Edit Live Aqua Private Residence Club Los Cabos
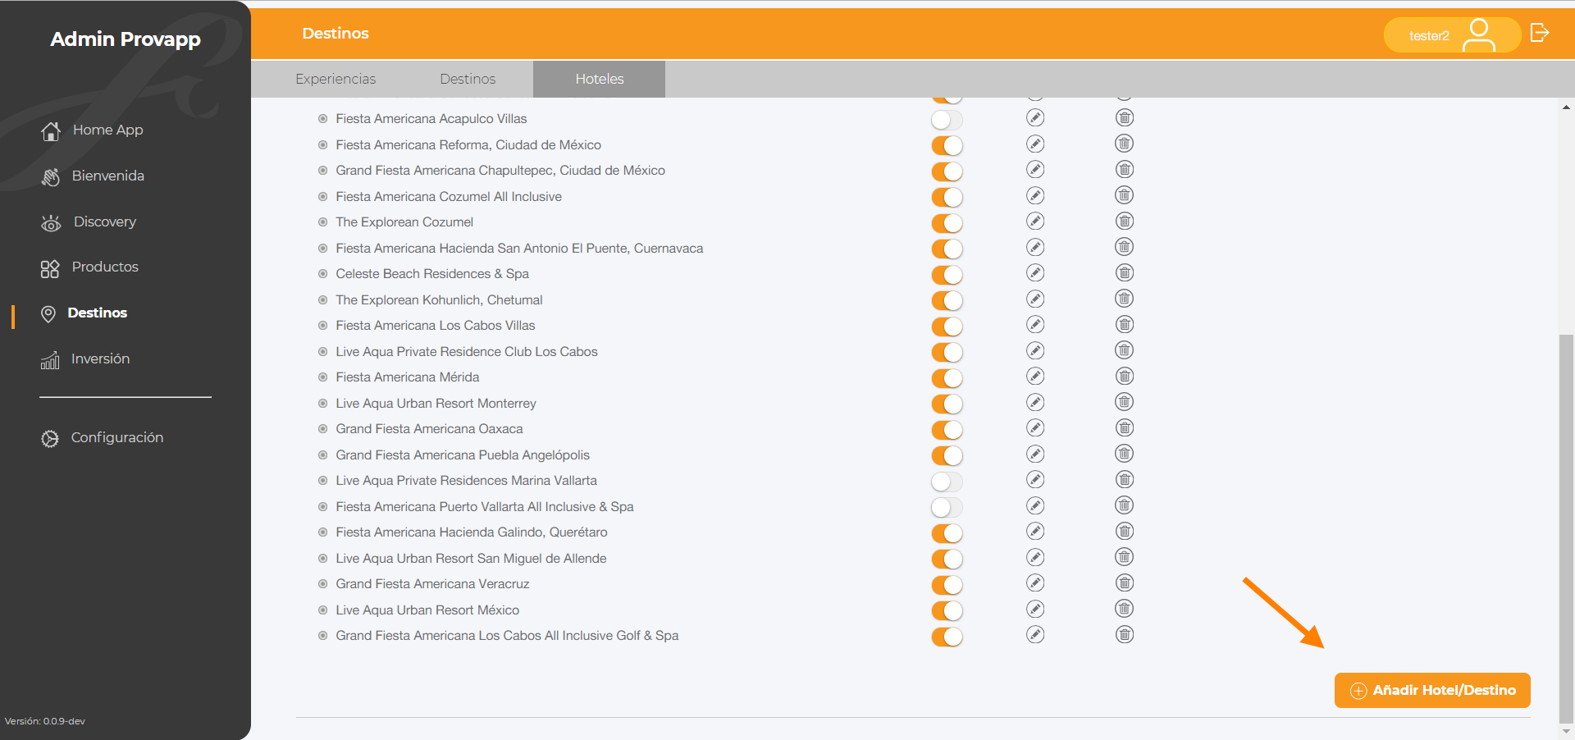This screenshot has height=740, width=1575. 1035,351
